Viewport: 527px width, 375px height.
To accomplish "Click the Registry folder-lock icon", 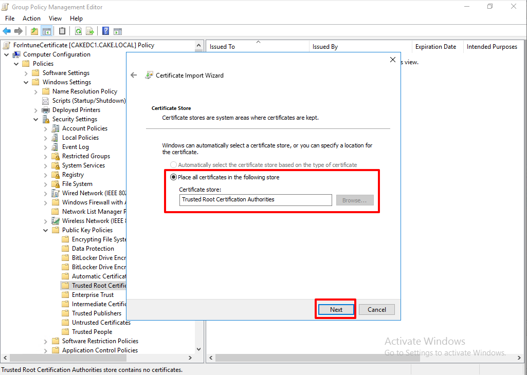I will [56, 175].
